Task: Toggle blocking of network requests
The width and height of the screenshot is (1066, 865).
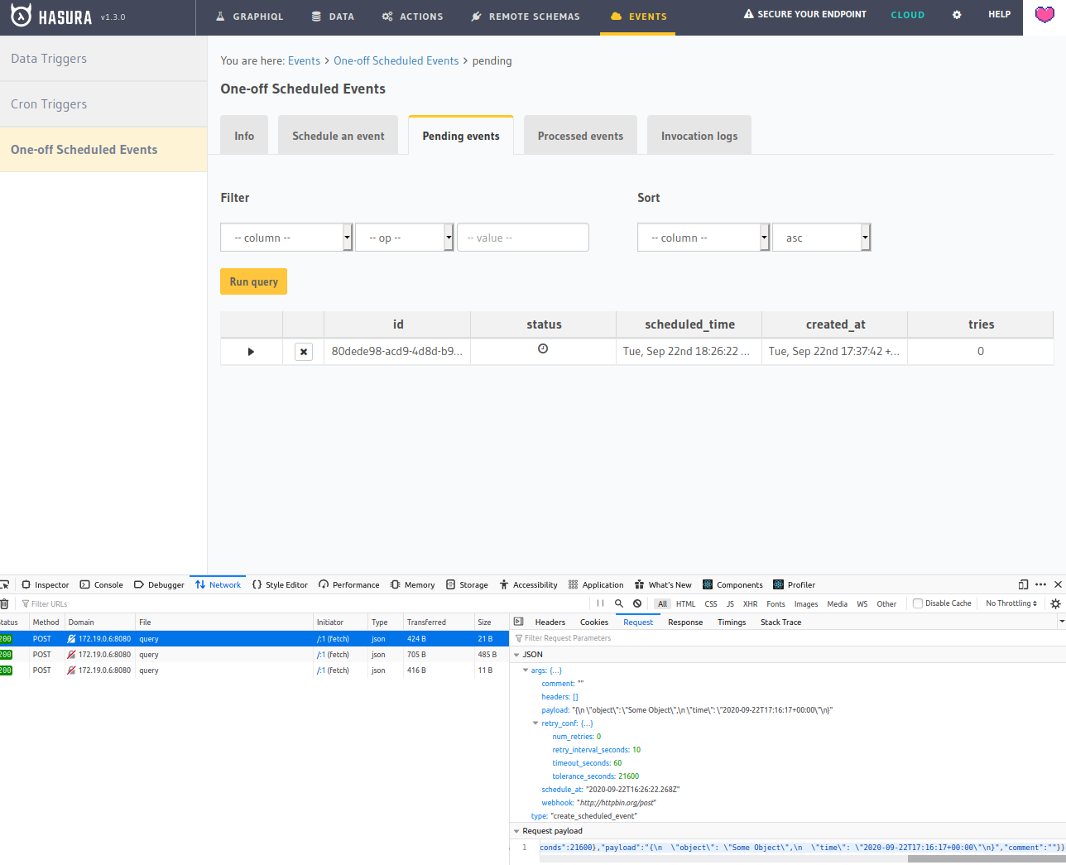Action: (636, 603)
